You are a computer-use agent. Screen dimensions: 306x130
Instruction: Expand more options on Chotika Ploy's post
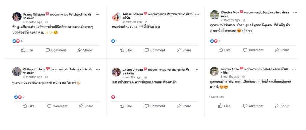pyautogui.click(x=295, y=13)
